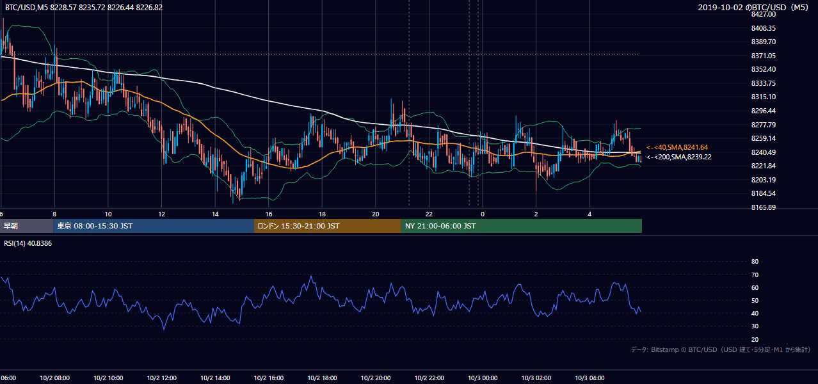Click hour label 12 under the price chart
The width and height of the screenshot is (818, 384).
[x=161, y=214]
